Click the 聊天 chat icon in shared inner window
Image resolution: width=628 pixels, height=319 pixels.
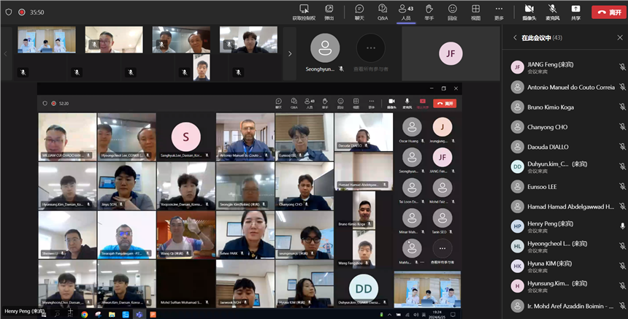click(279, 101)
